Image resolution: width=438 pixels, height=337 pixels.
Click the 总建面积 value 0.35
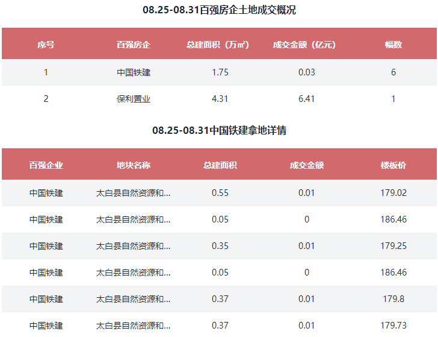(220, 246)
